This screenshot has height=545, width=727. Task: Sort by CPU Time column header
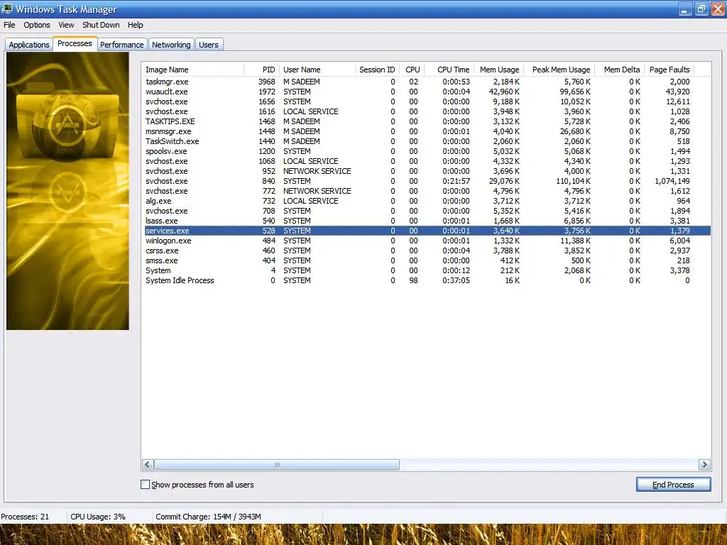click(x=449, y=70)
